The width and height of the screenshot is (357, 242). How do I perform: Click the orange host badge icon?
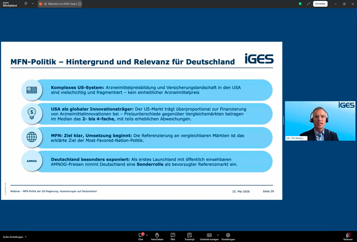tap(41, 4)
